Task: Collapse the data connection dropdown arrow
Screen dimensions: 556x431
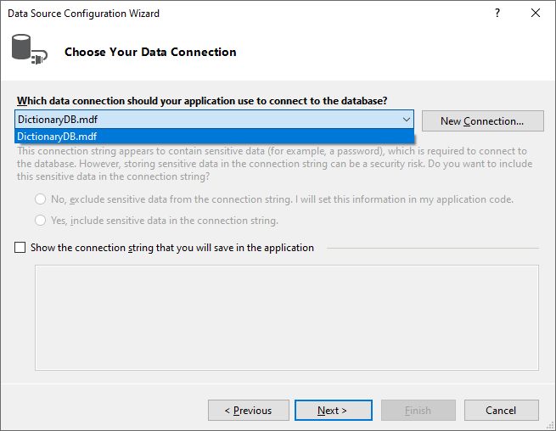Action: 407,120
